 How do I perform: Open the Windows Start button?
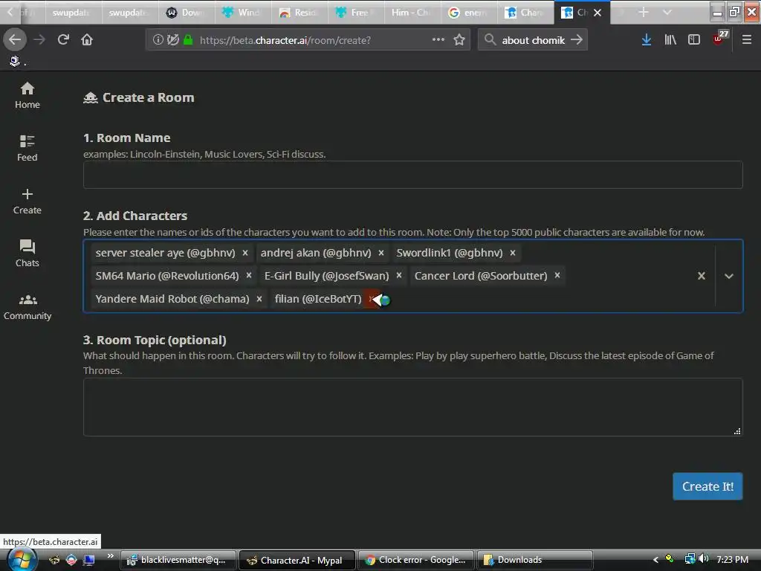click(22, 559)
